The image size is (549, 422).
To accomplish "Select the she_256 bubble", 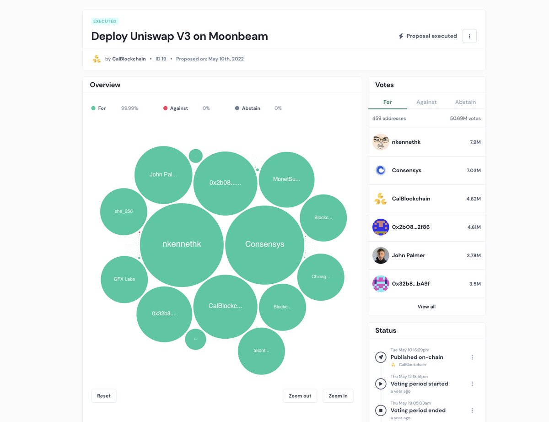I will point(124,212).
